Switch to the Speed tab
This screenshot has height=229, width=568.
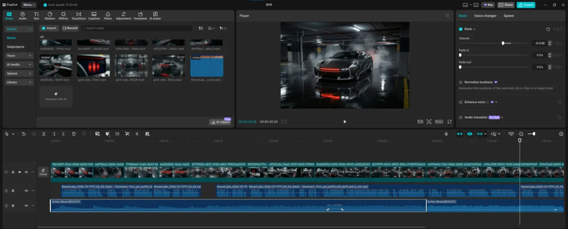click(x=508, y=16)
